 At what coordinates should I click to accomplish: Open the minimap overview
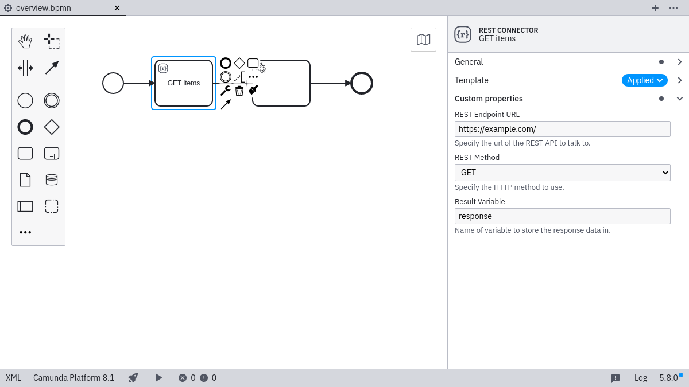tap(423, 39)
